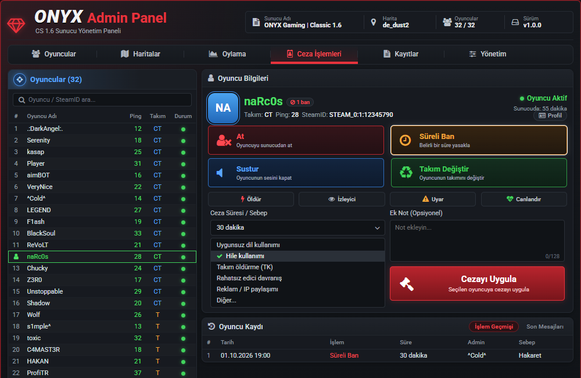The image size is (581, 378).
Task: Choose Rahatsız edici davranış reason
Action: point(297,278)
